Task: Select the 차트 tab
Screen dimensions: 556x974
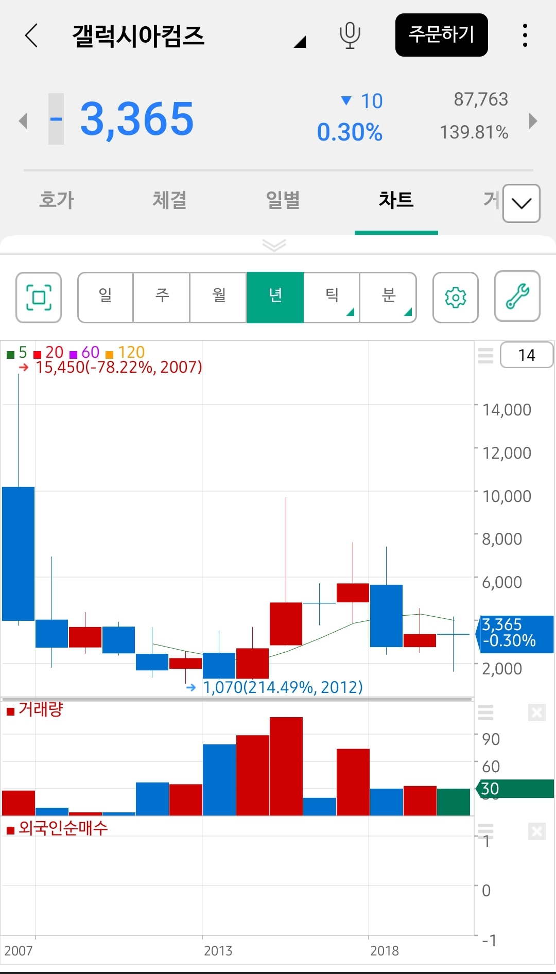Action: tap(396, 200)
